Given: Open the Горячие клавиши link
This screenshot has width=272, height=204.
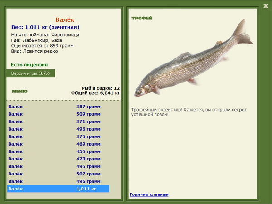Looking at the screenshot, I should 149,194.
